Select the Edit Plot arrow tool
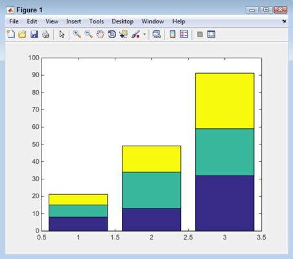Viewport: 293px width, 259px height. coord(62,34)
